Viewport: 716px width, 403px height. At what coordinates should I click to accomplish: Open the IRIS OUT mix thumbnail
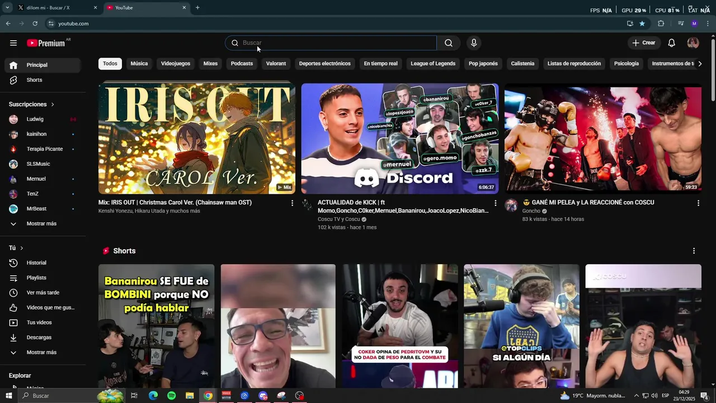click(x=197, y=138)
